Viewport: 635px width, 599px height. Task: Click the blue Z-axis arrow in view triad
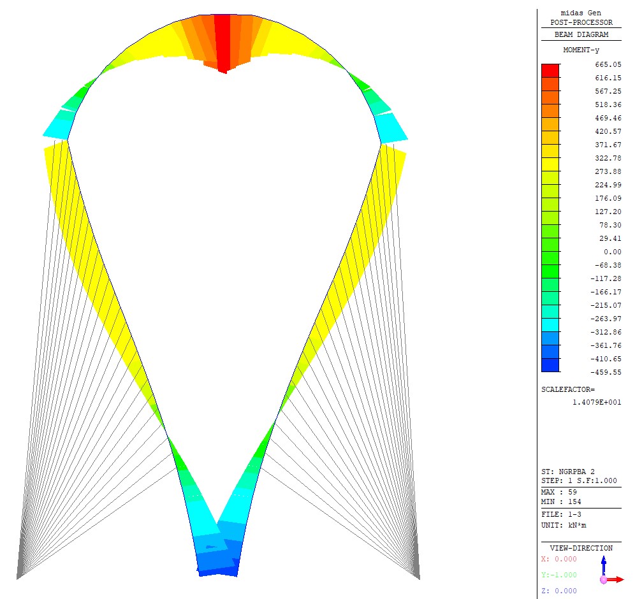604,564
